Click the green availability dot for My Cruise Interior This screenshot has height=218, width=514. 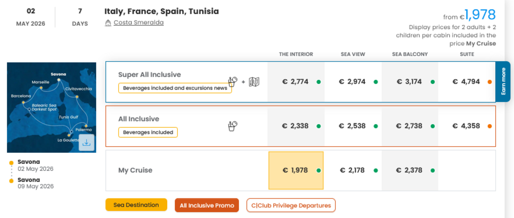[318, 171]
